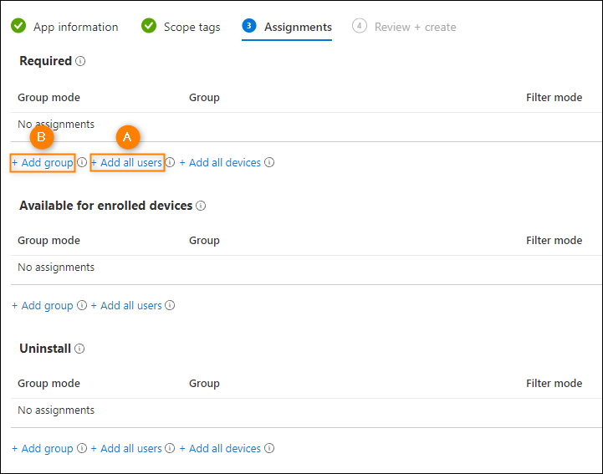The height and width of the screenshot is (474, 603).
Task: Open the Uninstall section info icon
Action: (x=79, y=349)
